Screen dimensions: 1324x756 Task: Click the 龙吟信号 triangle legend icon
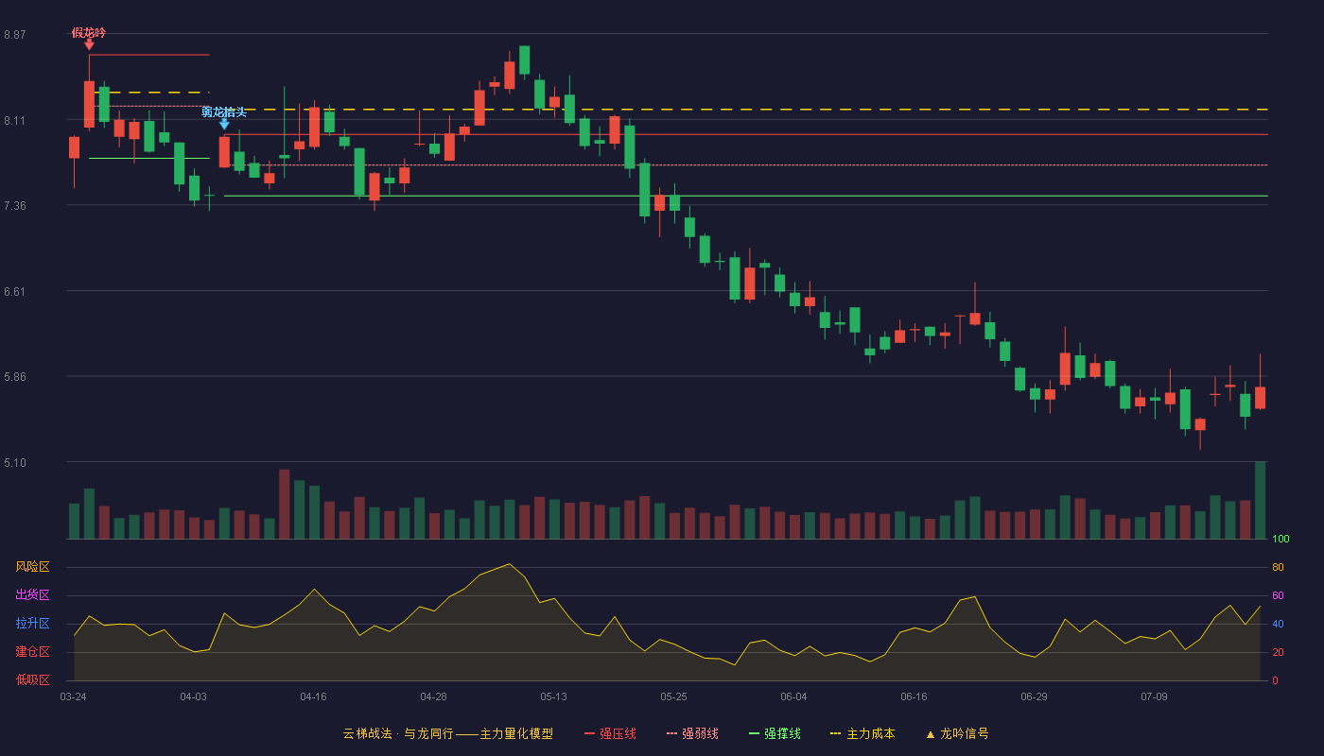931,734
